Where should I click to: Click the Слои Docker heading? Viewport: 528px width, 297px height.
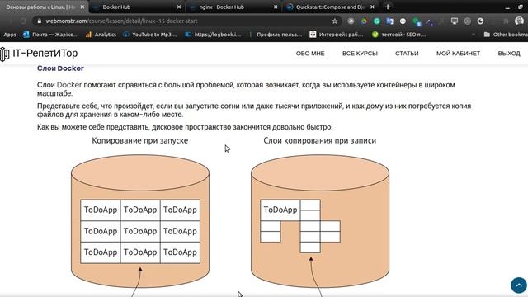pos(60,68)
